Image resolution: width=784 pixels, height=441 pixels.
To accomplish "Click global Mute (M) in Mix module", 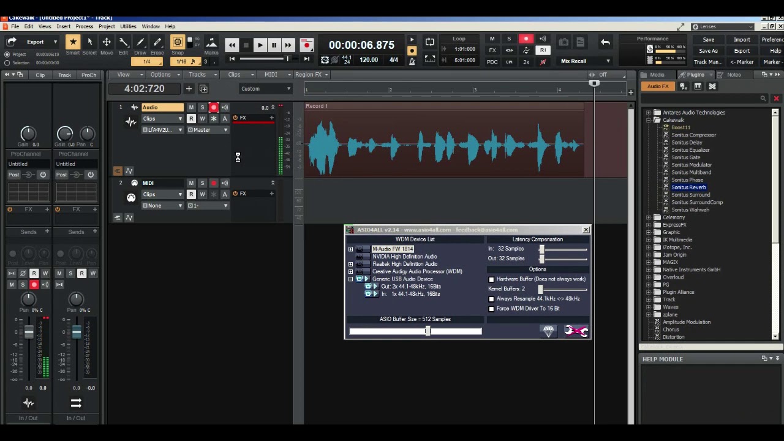I will click(x=492, y=39).
